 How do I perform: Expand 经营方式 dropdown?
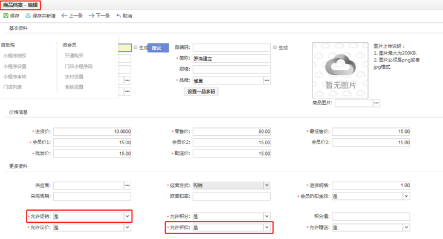point(267,185)
